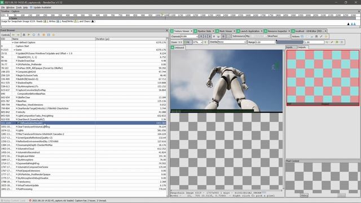Image resolution: width=361 pixels, height=203 pixels.
Task: Click the blue columns icon in Event Browser
Action: 49,35
